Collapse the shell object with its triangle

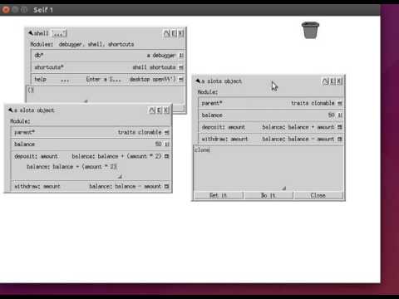coord(31,33)
